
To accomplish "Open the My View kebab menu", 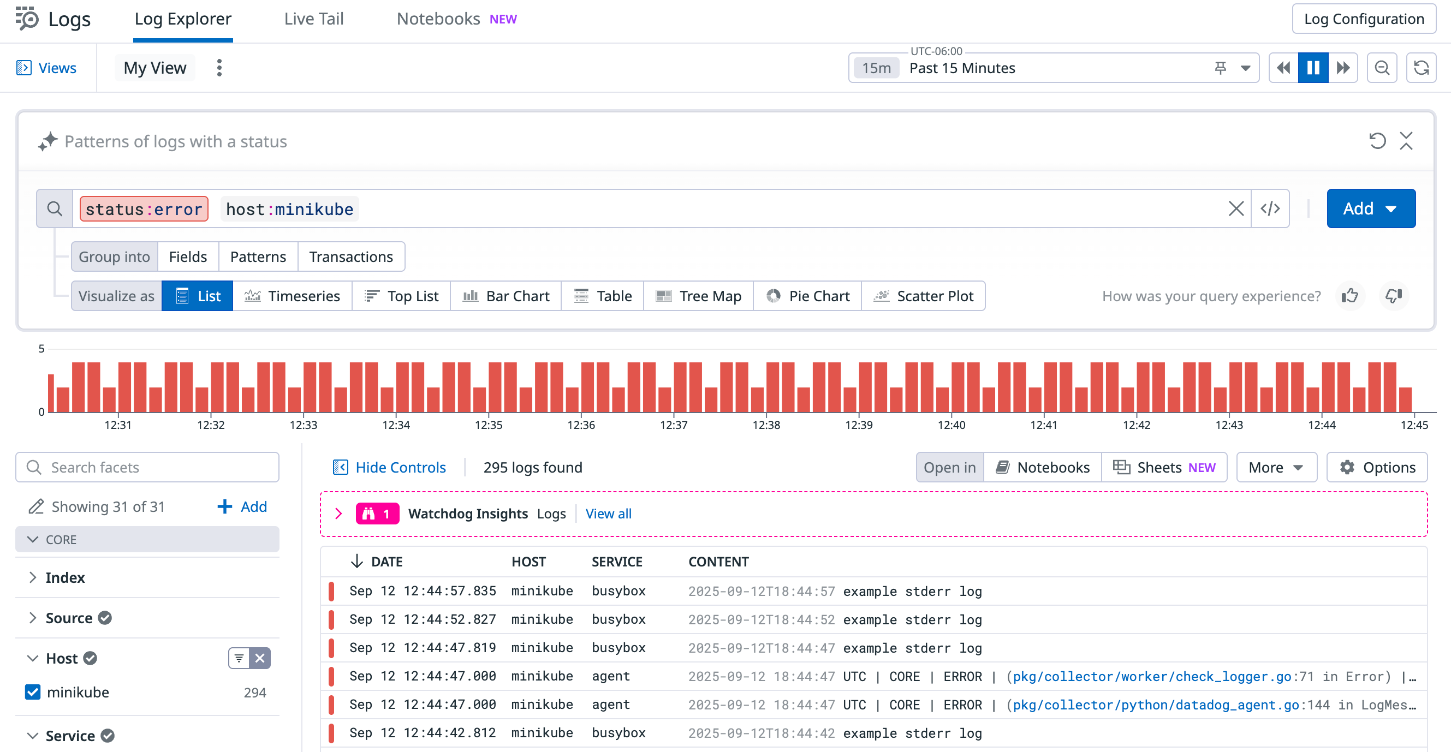I will tap(219, 68).
